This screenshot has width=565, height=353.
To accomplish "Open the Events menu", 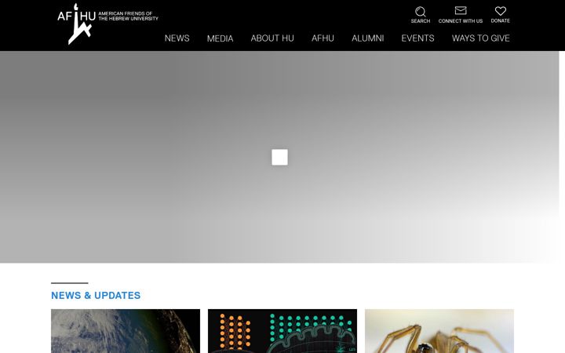I will (418, 38).
